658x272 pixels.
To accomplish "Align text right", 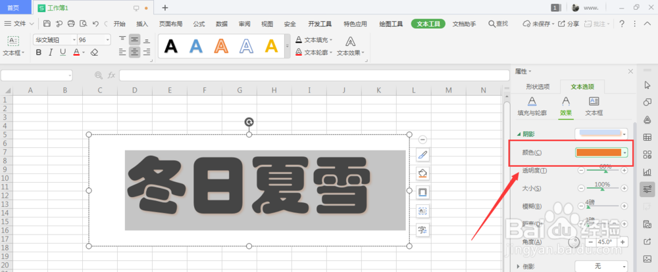I will tap(147, 52).
